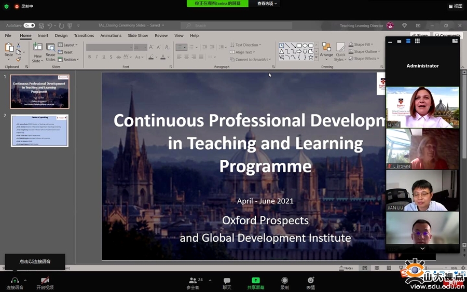Clear all formatting icon
Viewport: 467px width, 292px height.
tap(168, 47)
